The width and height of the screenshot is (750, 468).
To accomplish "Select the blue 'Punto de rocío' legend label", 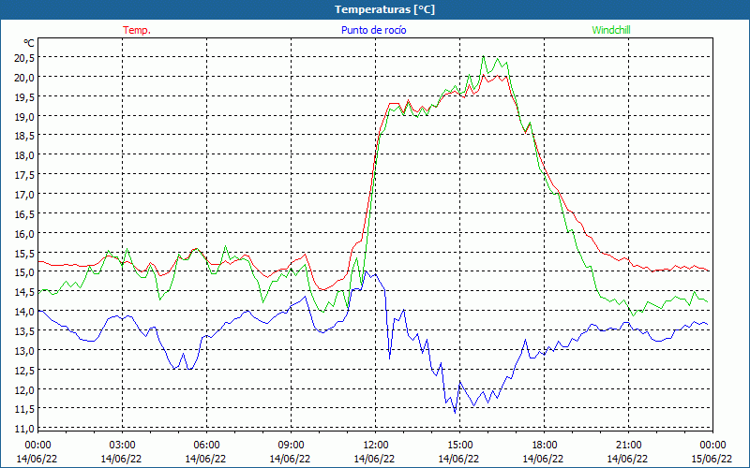I will [373, 30].
